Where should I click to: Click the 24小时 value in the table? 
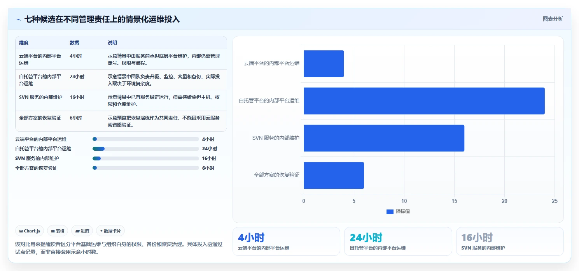[77, 77]
